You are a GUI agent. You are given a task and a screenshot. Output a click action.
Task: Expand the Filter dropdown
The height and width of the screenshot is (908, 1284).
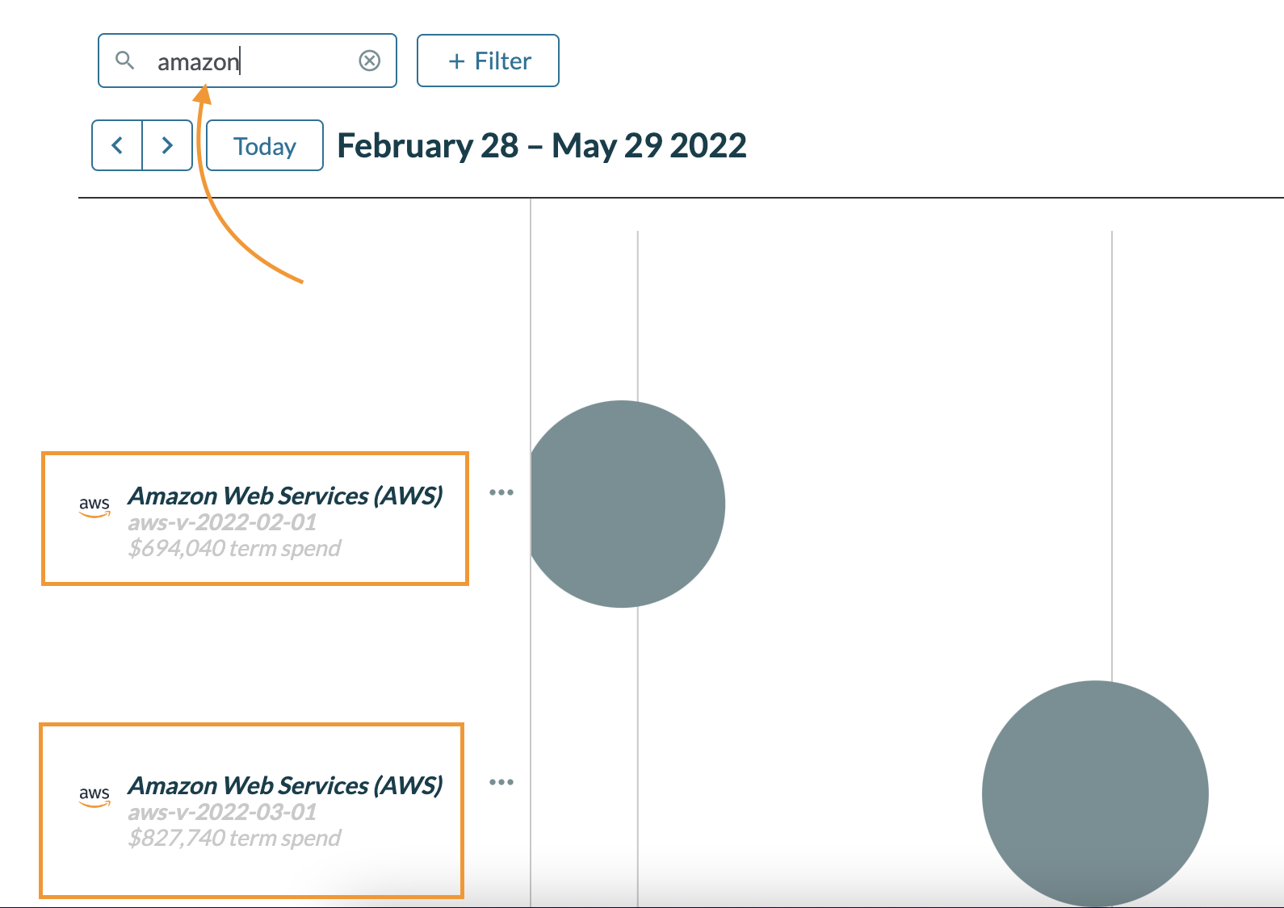coord(487,61)
